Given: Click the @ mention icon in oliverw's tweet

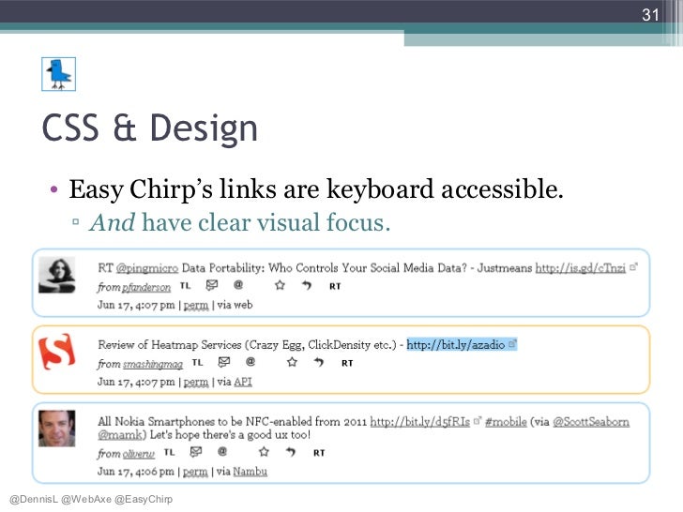Looking at the screenshot, I should pos(222,451).
